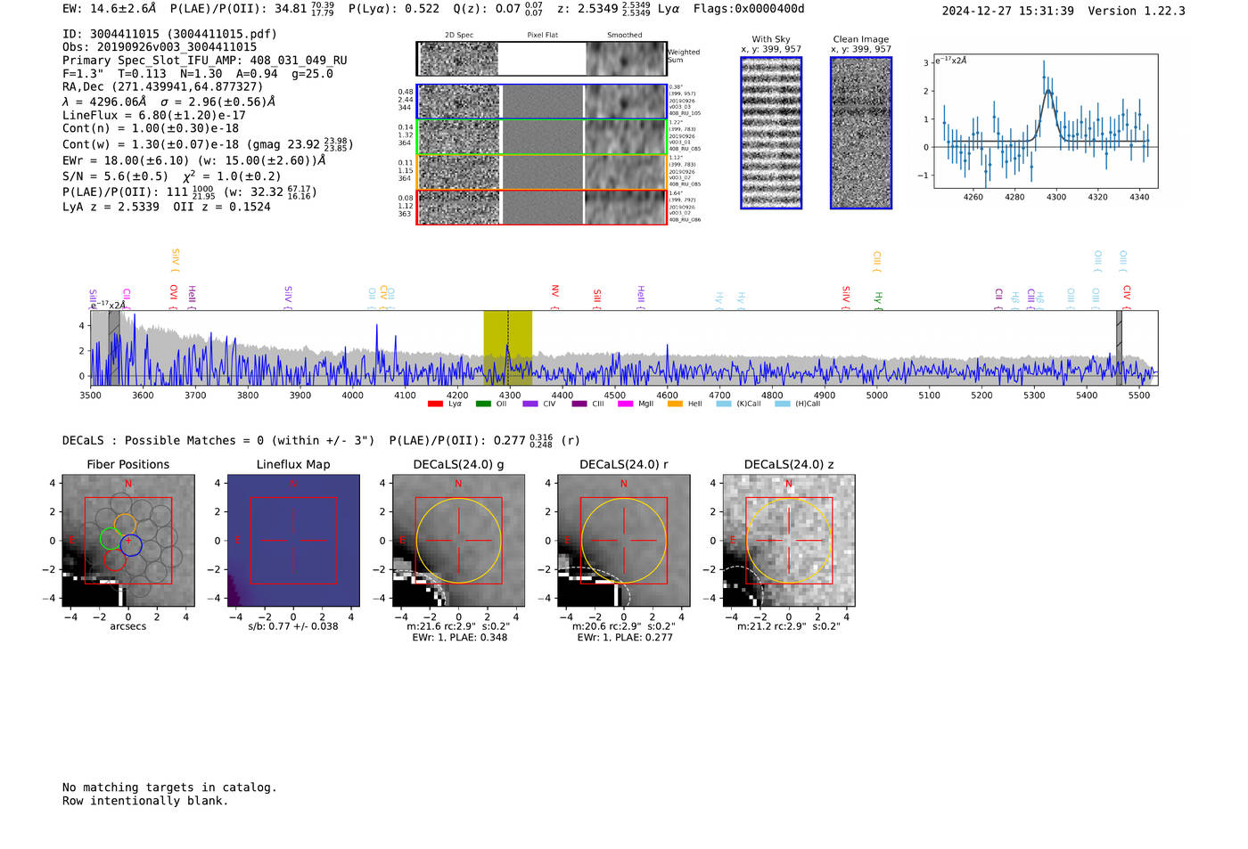Click the s/b: 0.77 +/- 0.038 caption

[293, 626]
